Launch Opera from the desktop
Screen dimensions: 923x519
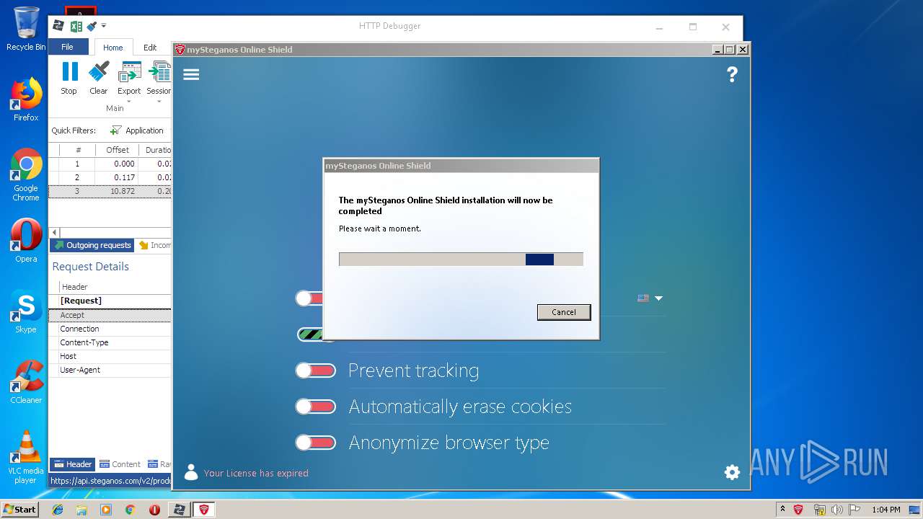(26, 241)
